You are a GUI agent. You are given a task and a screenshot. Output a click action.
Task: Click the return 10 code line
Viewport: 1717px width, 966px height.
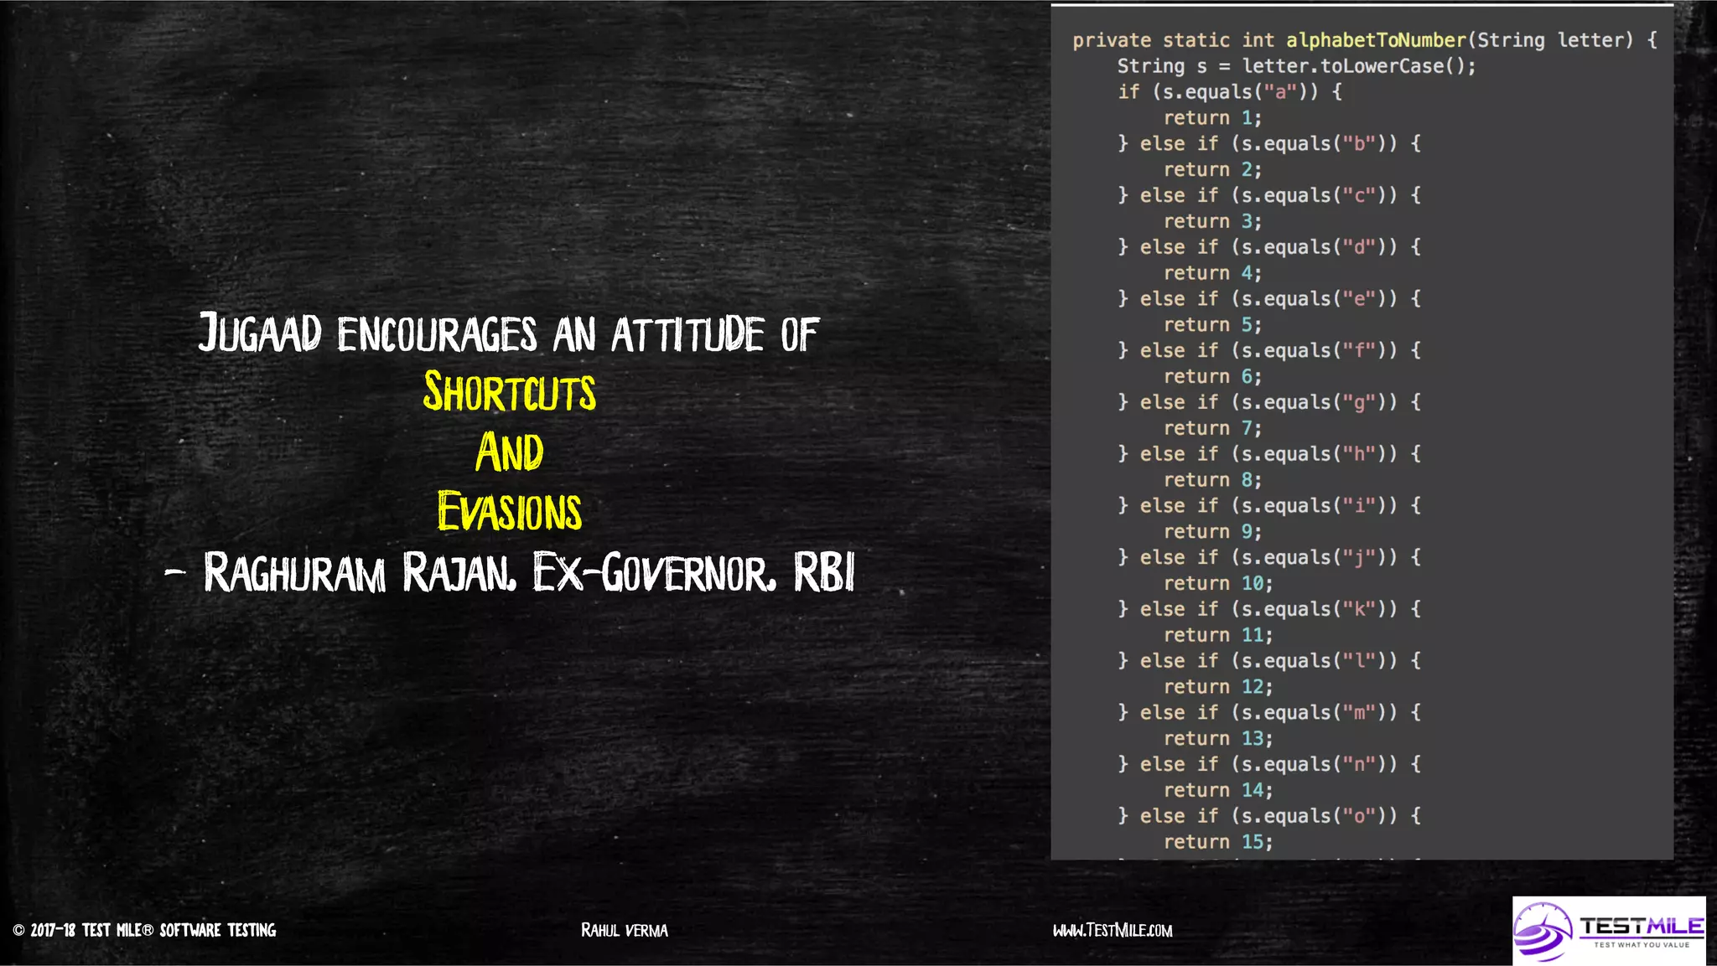1217,583
